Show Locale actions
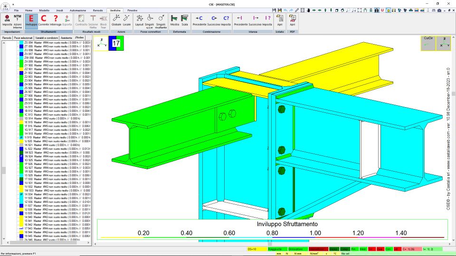The width and height of the screenshot is (456, 256). [127, 21]
